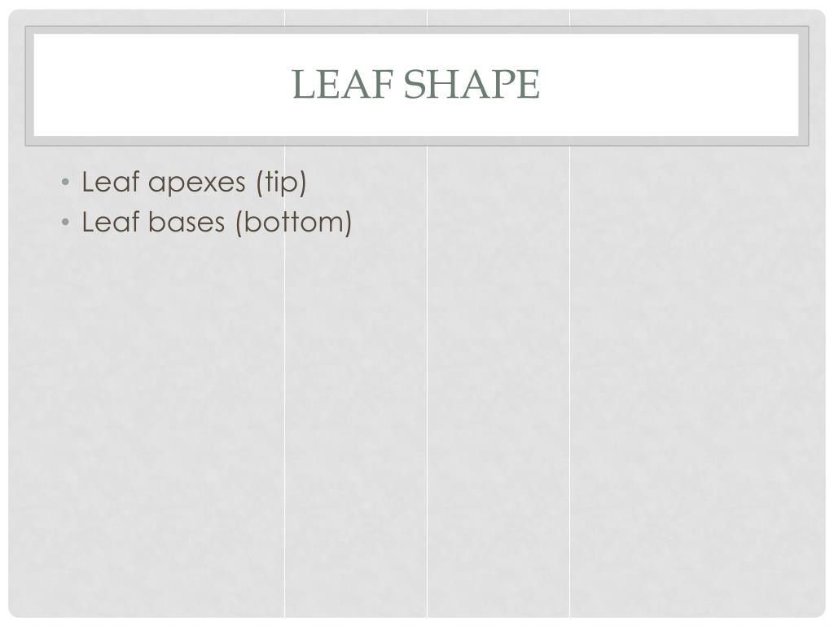Viewport: 834px width, 626px height.
Task: Click the 'Leaf apexes (tip)' bullet line
Action: pyautogui.click(x=194, y=182)
